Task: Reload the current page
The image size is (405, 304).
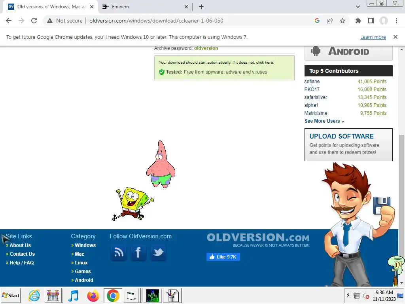Action: (x=34, y=21)
